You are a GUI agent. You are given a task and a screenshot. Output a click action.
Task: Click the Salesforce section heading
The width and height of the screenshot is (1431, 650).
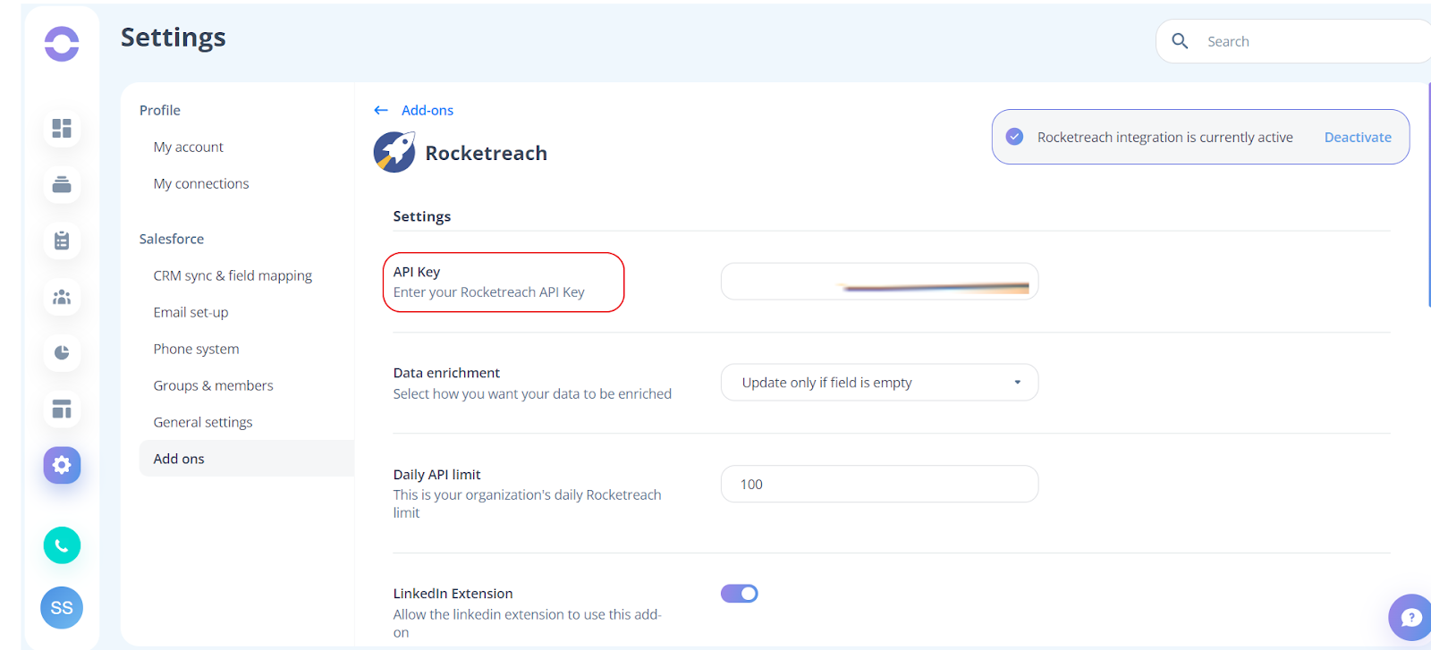coord(172,239)
